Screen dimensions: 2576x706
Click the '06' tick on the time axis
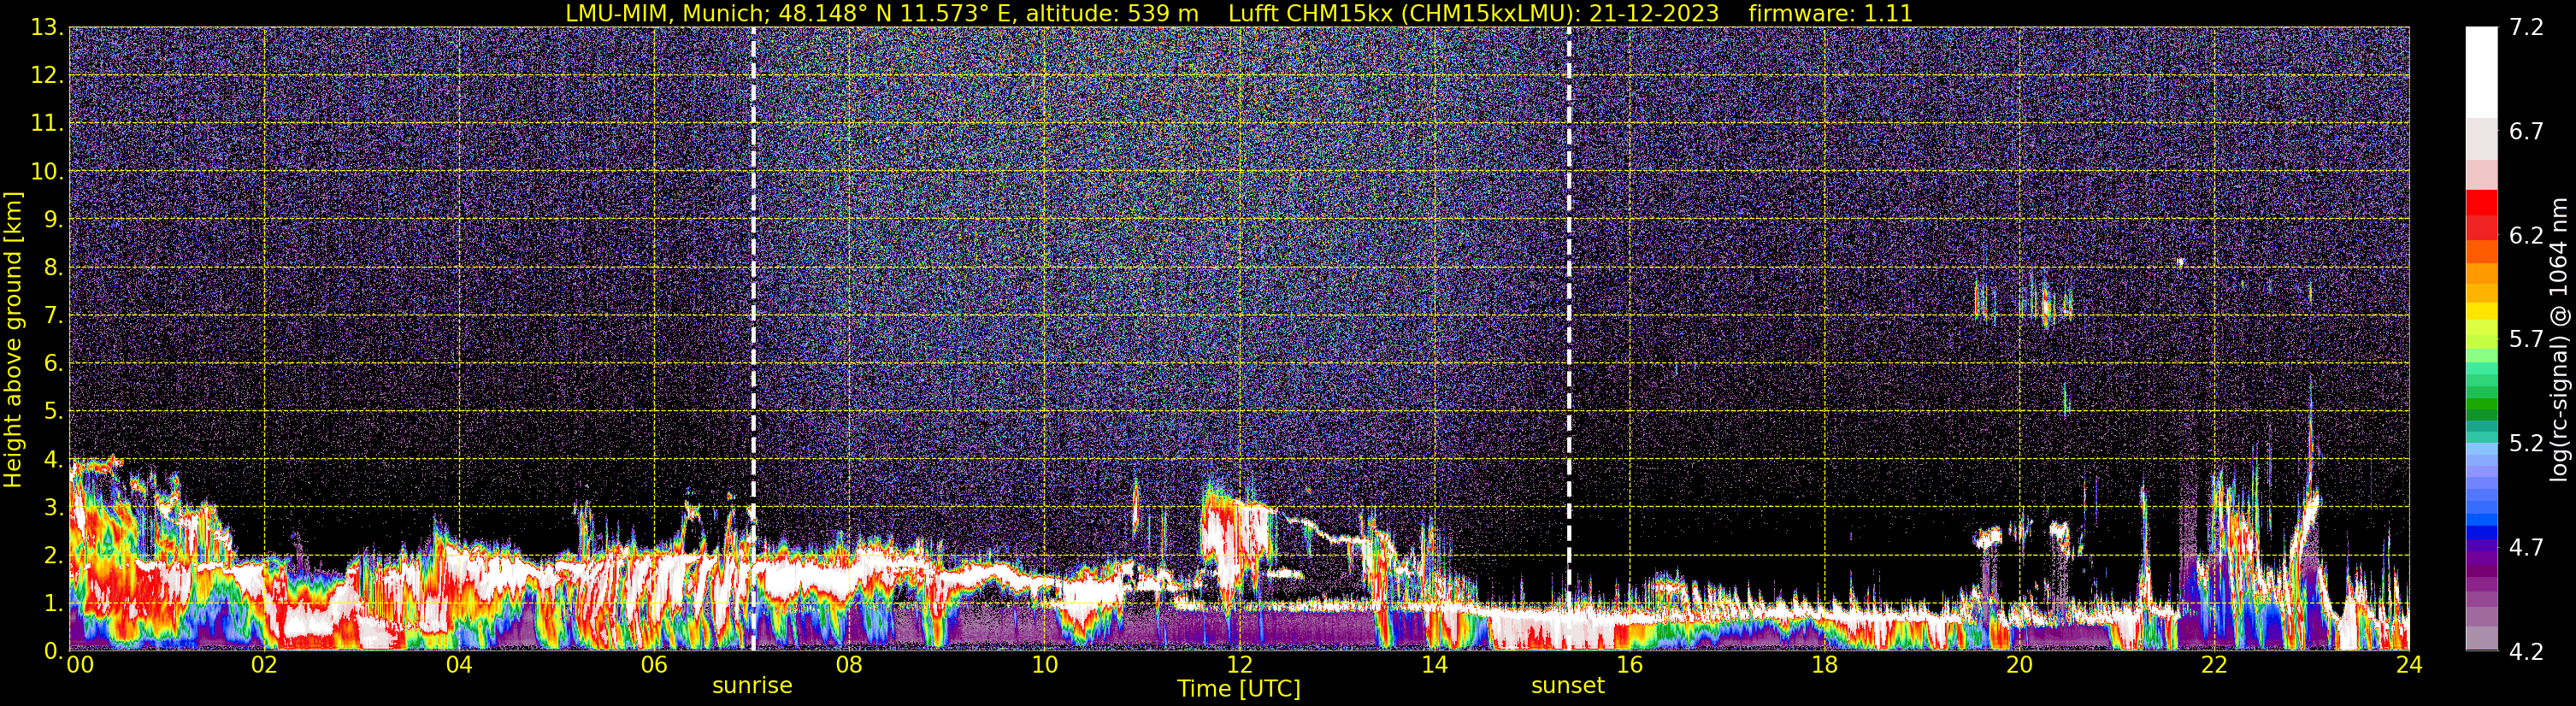654,665
